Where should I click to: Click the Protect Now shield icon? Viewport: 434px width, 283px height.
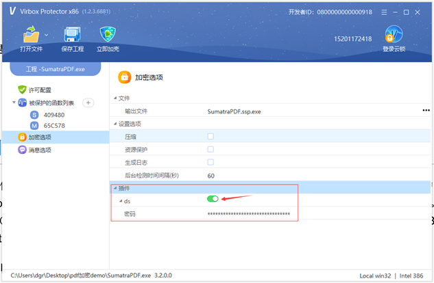tap(108, 34)
